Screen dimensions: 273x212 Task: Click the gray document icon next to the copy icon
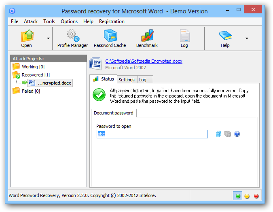[x=228, y=134]
